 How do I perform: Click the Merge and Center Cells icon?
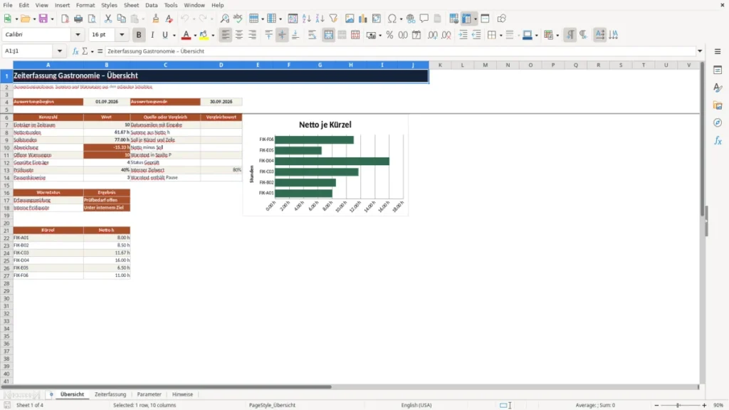coord(328,35)
